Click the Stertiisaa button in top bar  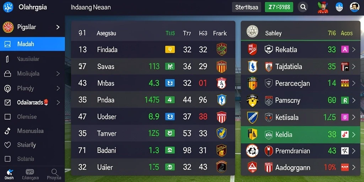click(x=247, y=7)
